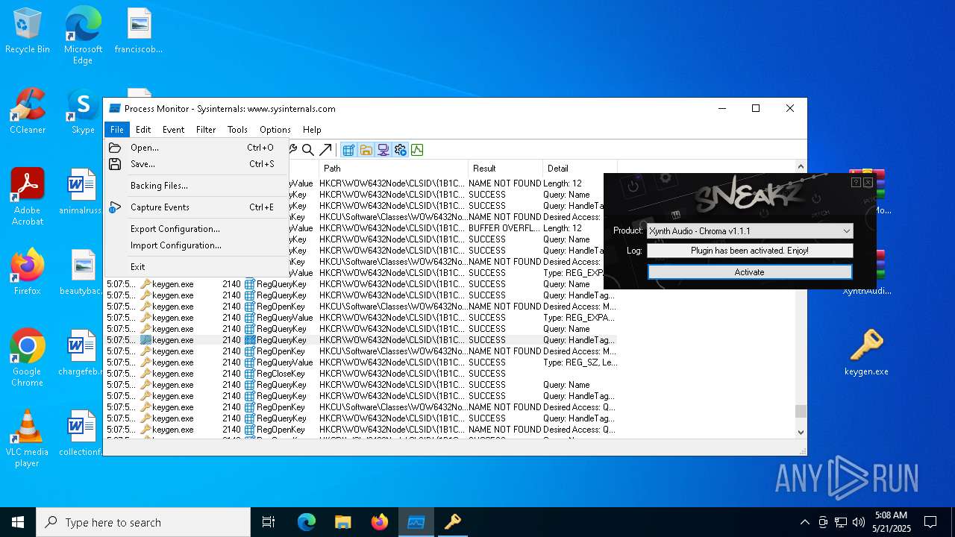This screenshot has height=537, width=955.
Task: Open the notification center icon
Action: pyautogui.click(x=930, y=522)
